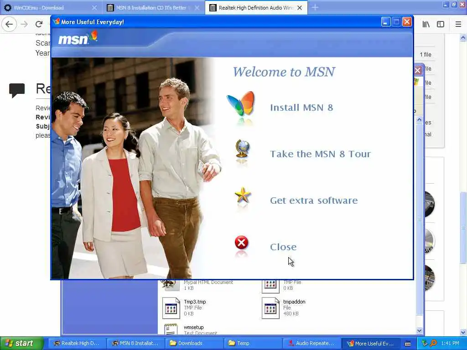Reload the current browser page
The width and height of the screenshot is (467, 350).
click(x=39, y=24)
